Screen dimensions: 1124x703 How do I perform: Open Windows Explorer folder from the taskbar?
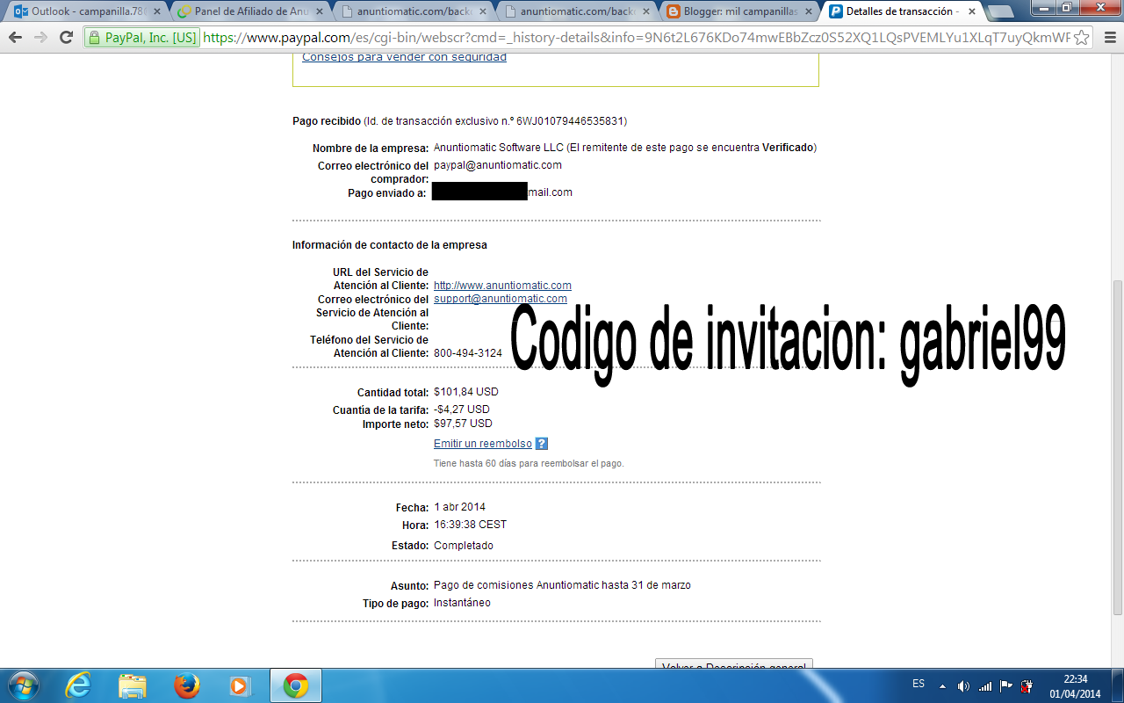click(x=133, y=685)
